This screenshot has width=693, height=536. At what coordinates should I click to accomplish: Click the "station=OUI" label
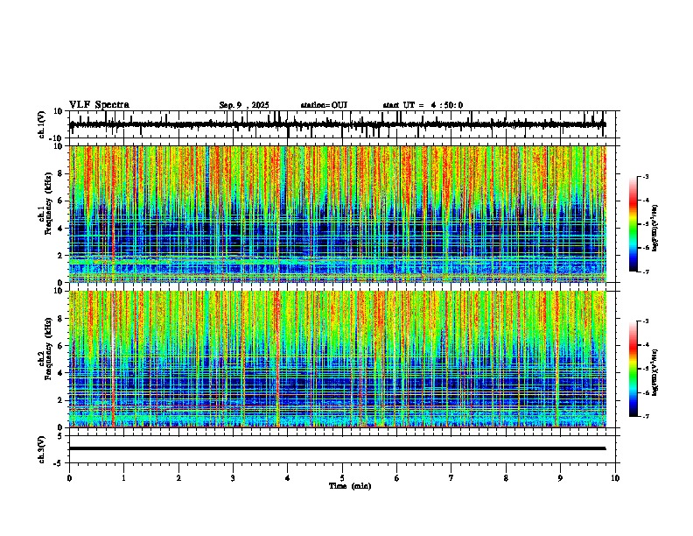pyautogui.click(x=324, y=105)
